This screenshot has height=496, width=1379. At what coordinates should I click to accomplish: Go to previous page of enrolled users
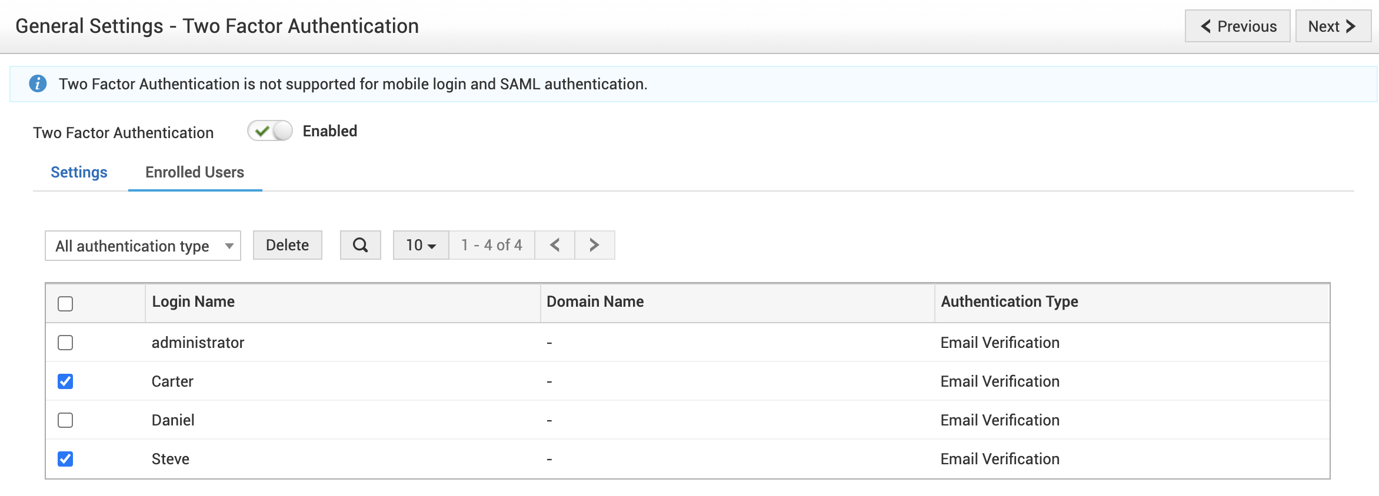point(554,245)
